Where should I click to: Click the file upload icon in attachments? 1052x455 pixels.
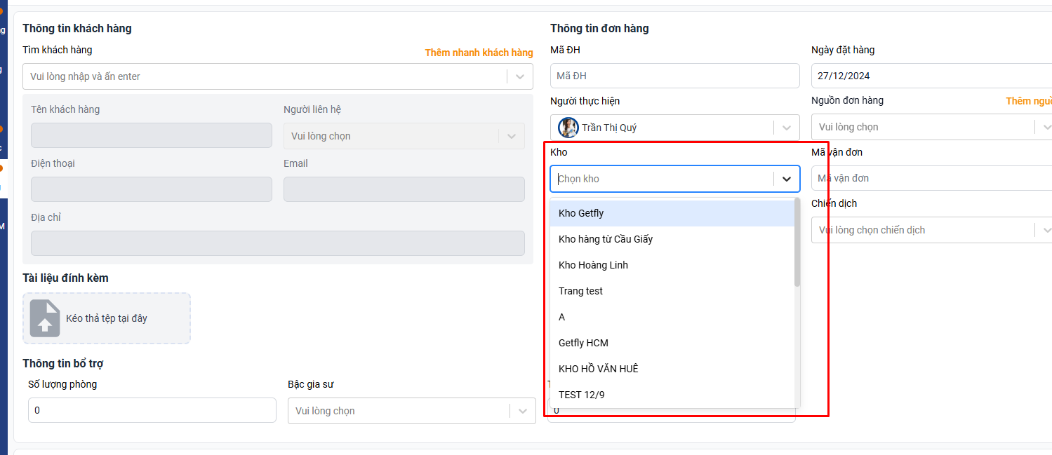(44, 318)
